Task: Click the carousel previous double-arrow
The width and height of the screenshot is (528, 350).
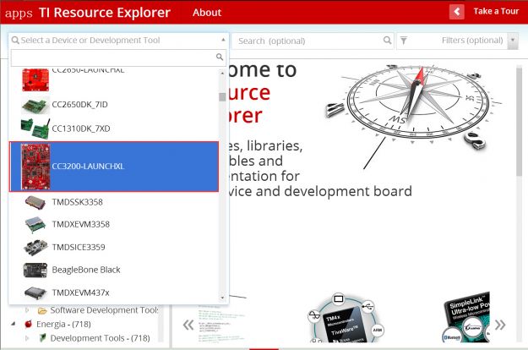Action: point(188,325)
